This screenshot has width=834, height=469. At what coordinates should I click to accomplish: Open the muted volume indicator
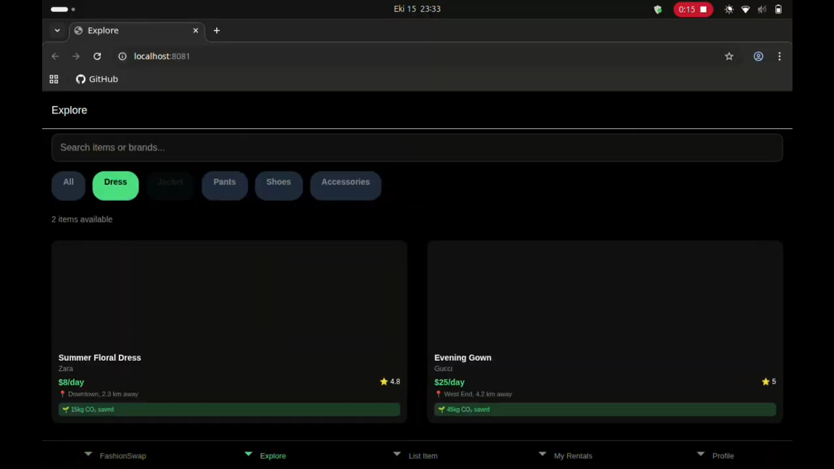(x=762, y=9)
